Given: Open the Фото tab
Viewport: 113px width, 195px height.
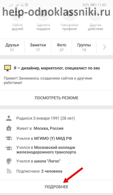Looking at the screenshot, I should point(62,47).
